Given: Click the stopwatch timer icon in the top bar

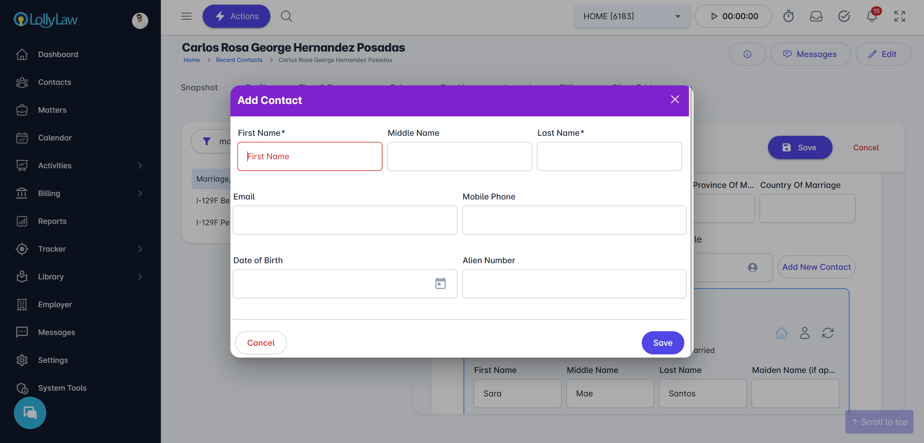Looking at the screenshot, I should tap(788, 16).
